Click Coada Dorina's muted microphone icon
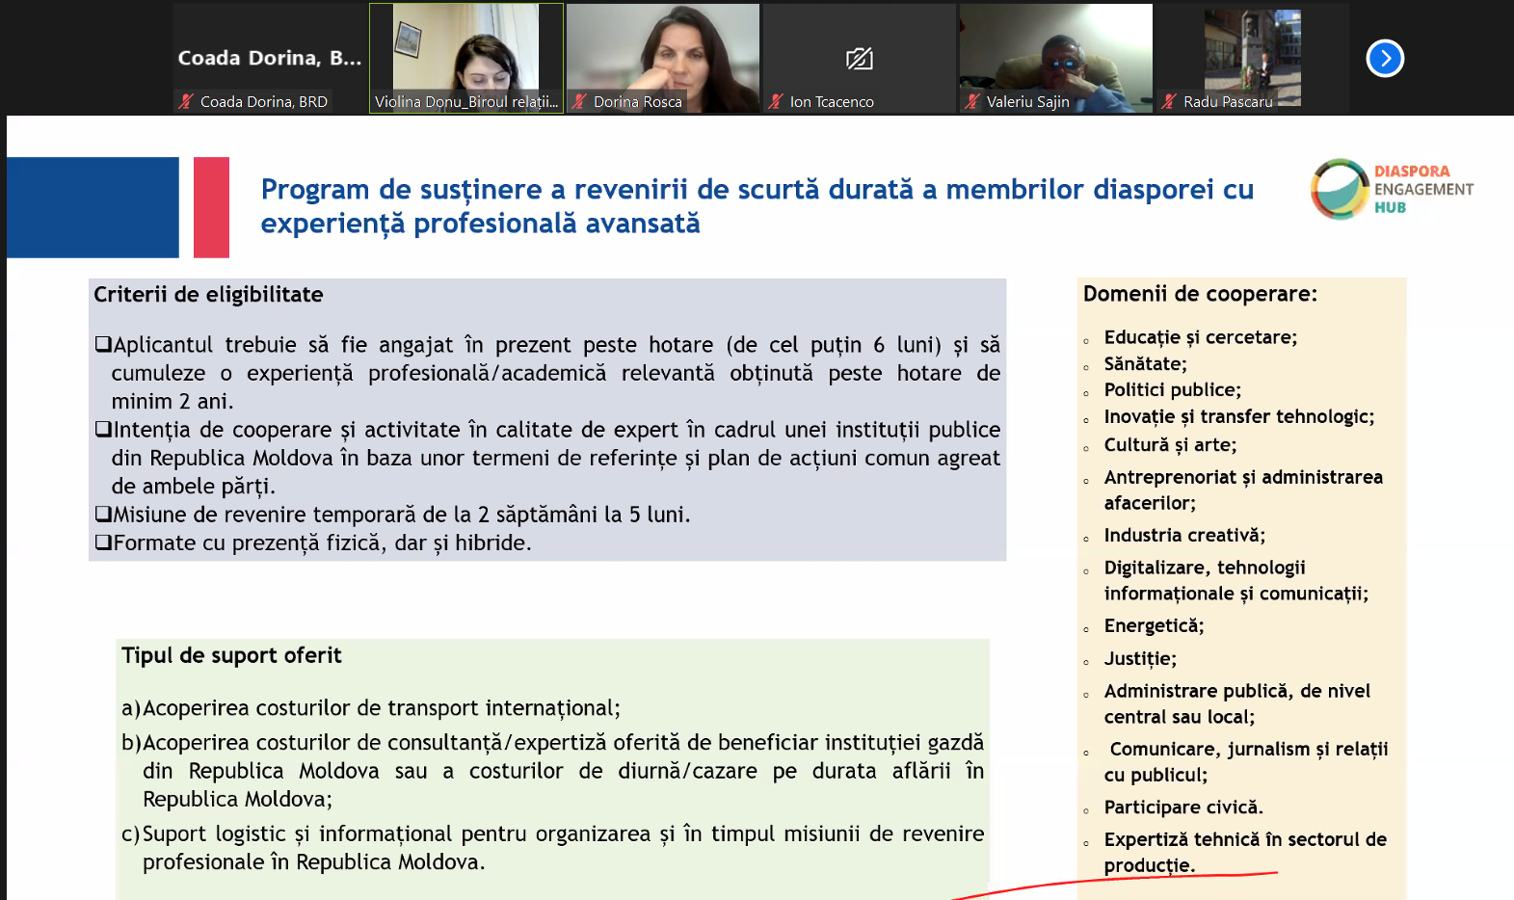Viewport: 1514px width, 900px height. pos(186,101)
